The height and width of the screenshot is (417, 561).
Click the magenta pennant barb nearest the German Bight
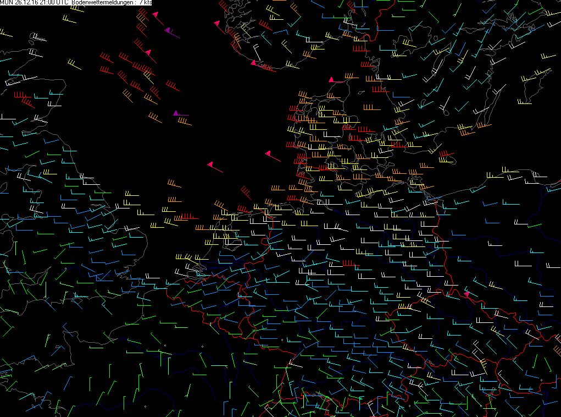pos(273,156)
